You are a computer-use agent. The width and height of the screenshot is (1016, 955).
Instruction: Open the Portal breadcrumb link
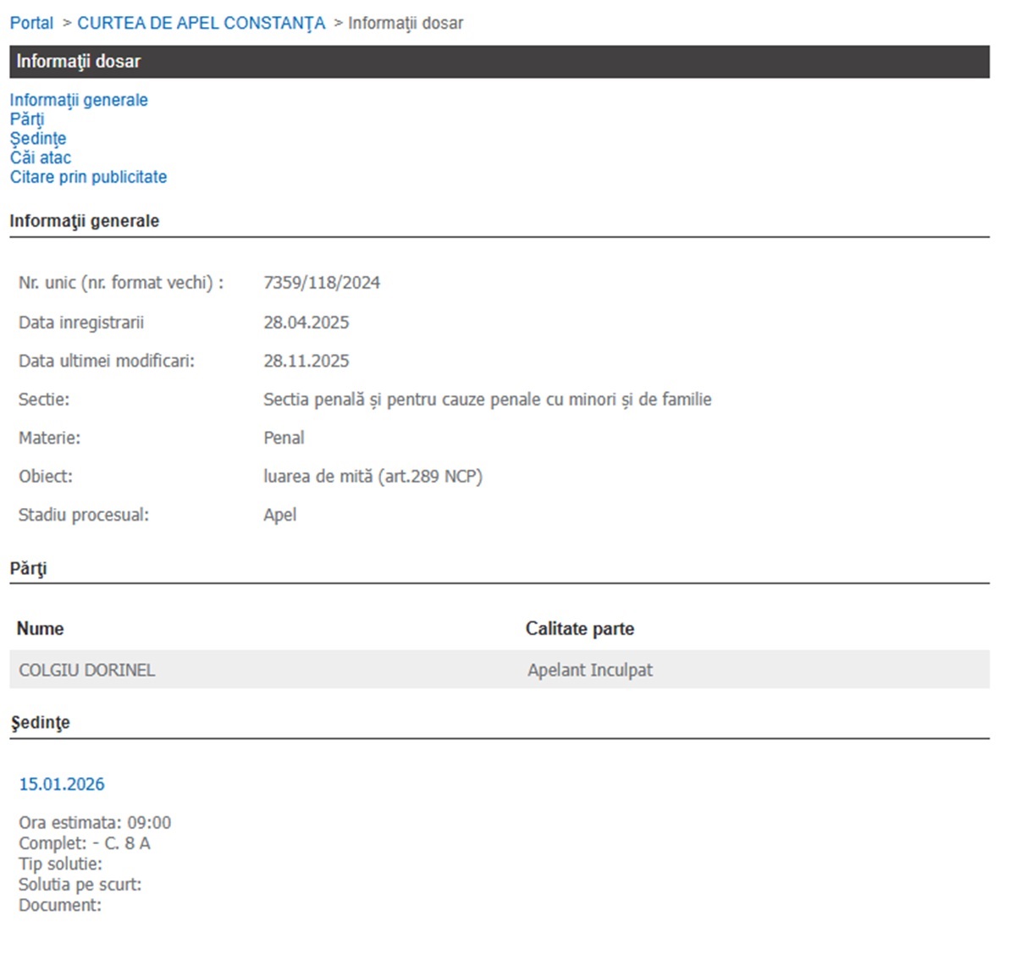pyautogui.click(x=31, y=23)
